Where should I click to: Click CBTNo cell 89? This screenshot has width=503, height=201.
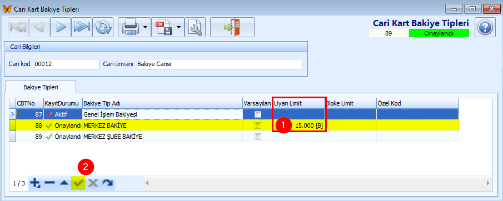(29, 137)
